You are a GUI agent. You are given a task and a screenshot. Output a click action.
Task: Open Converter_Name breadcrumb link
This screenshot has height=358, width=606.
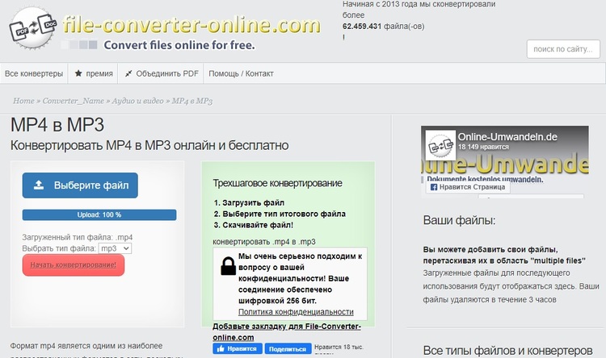pos(73,101)
